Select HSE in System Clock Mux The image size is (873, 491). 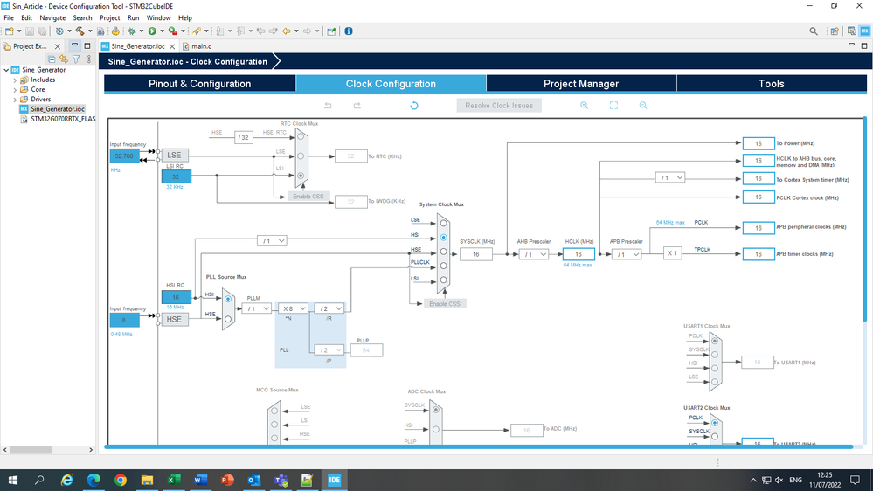444,252
